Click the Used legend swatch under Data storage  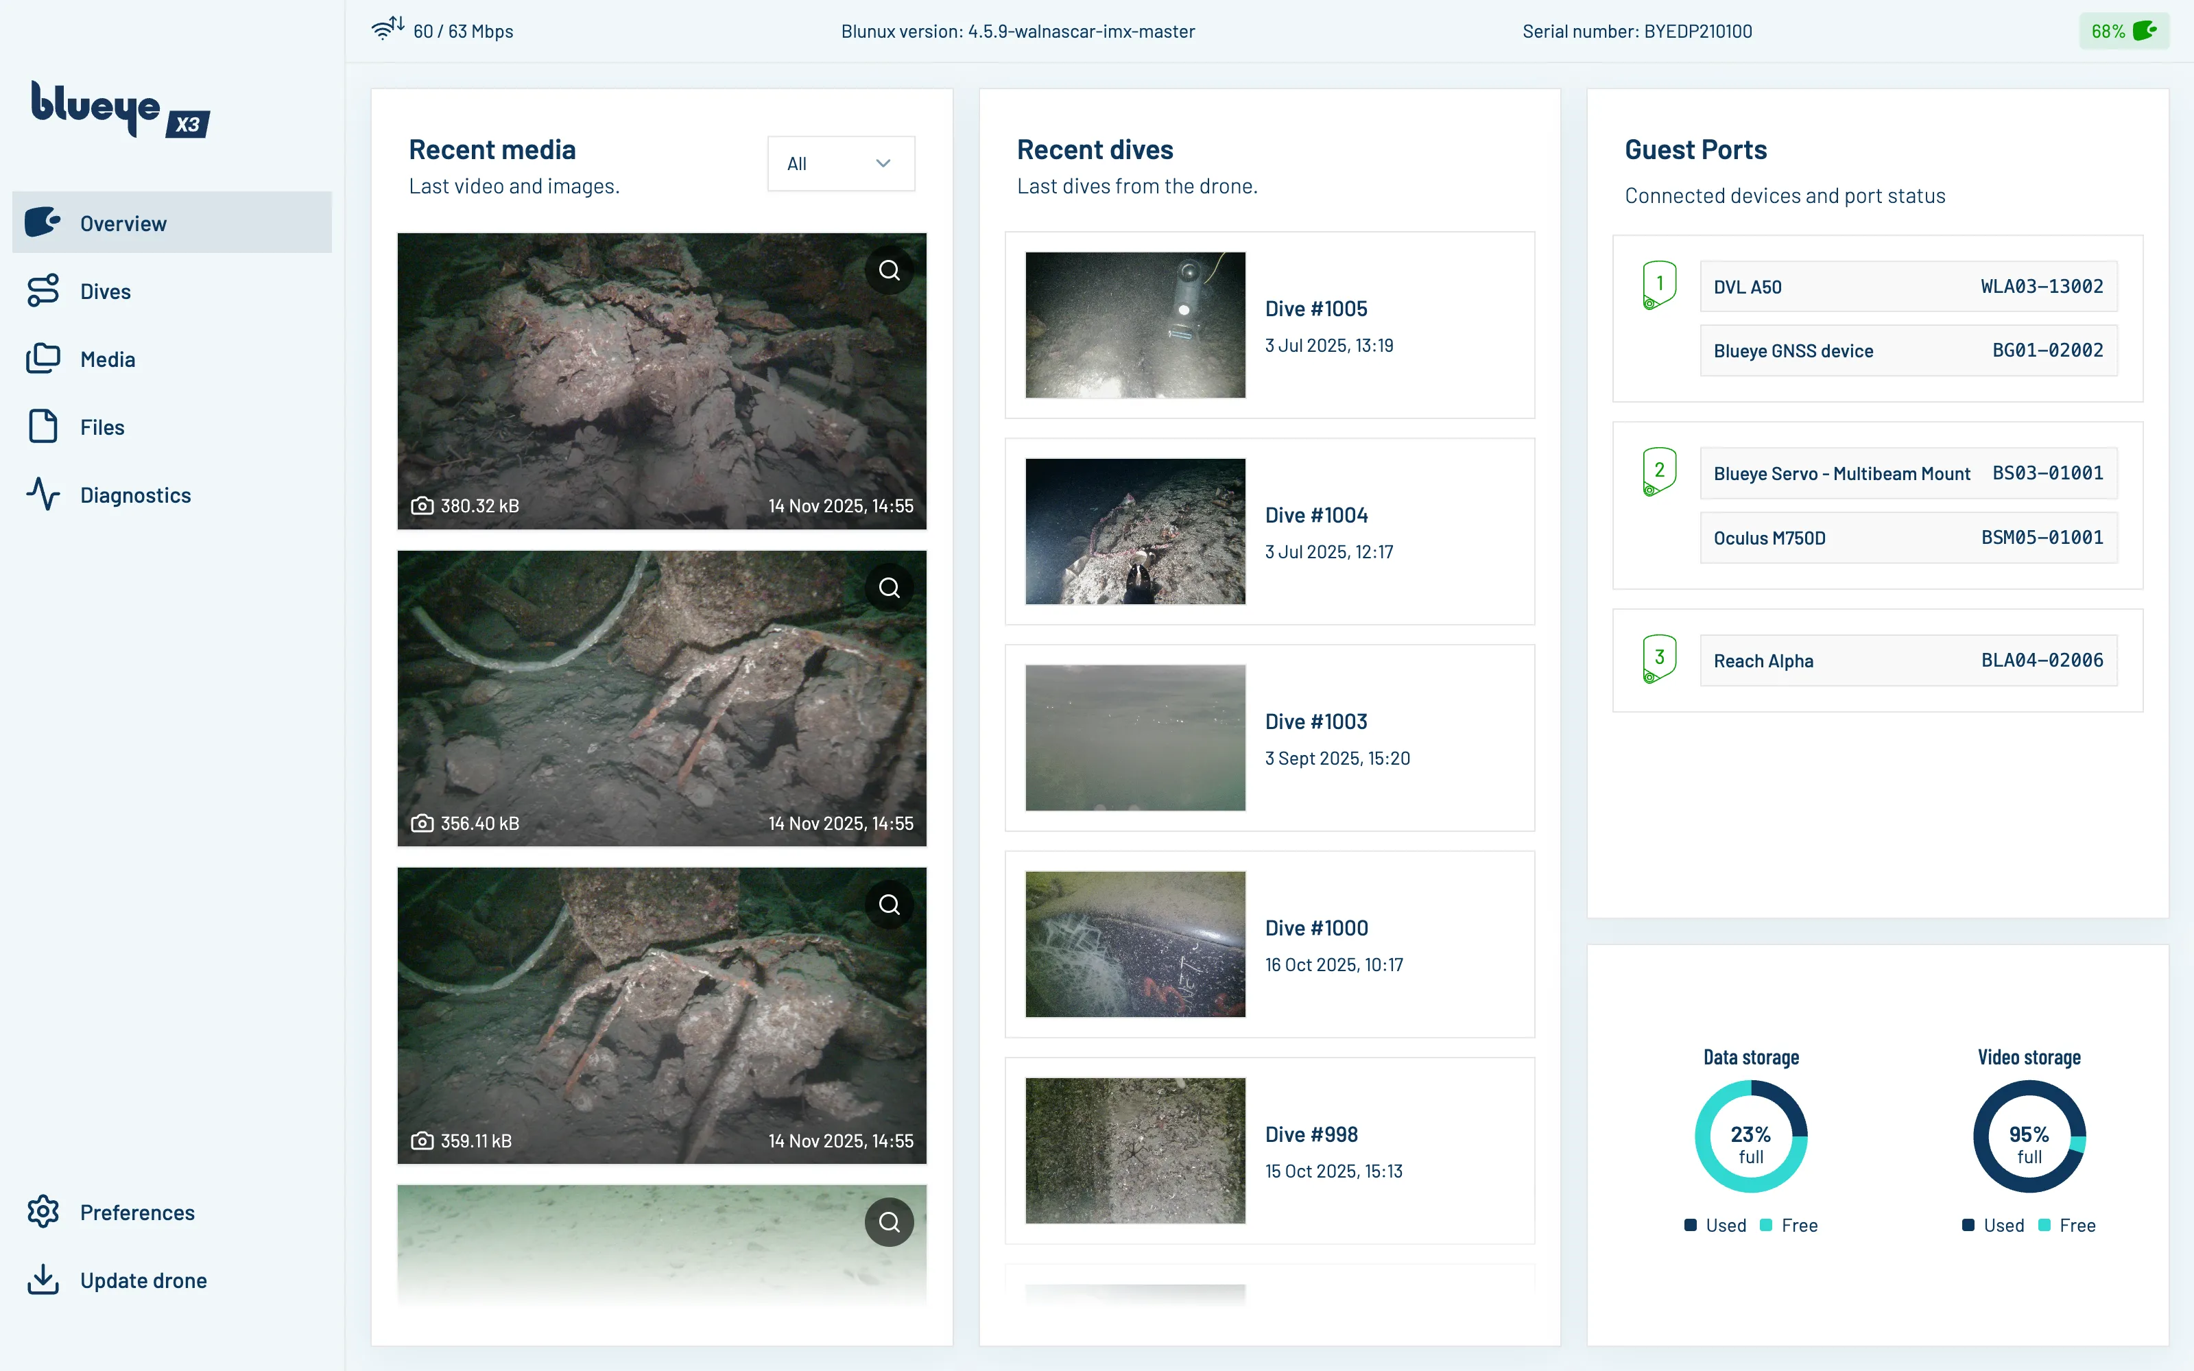(x=1690, y=1225)
